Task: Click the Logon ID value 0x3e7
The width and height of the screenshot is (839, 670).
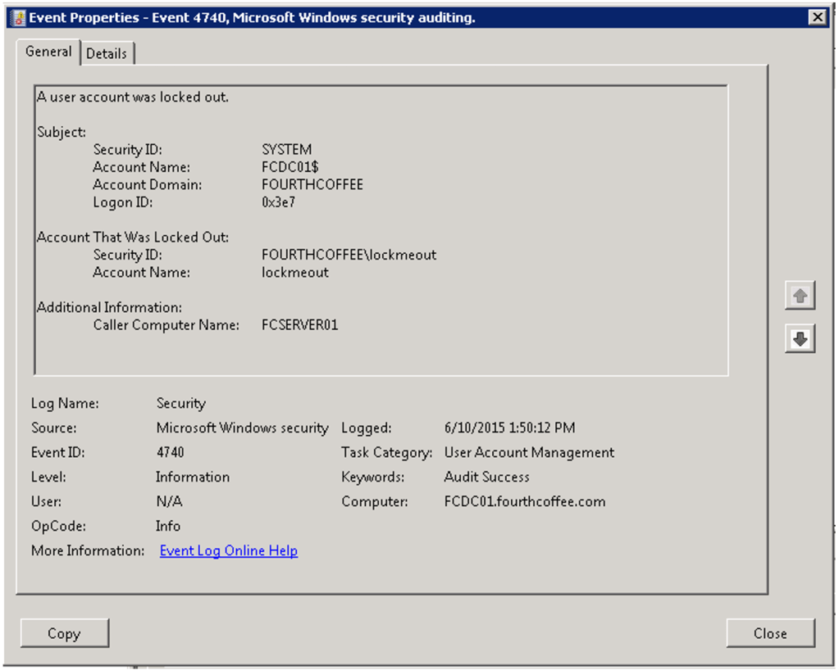Action: tap(278, 201)
